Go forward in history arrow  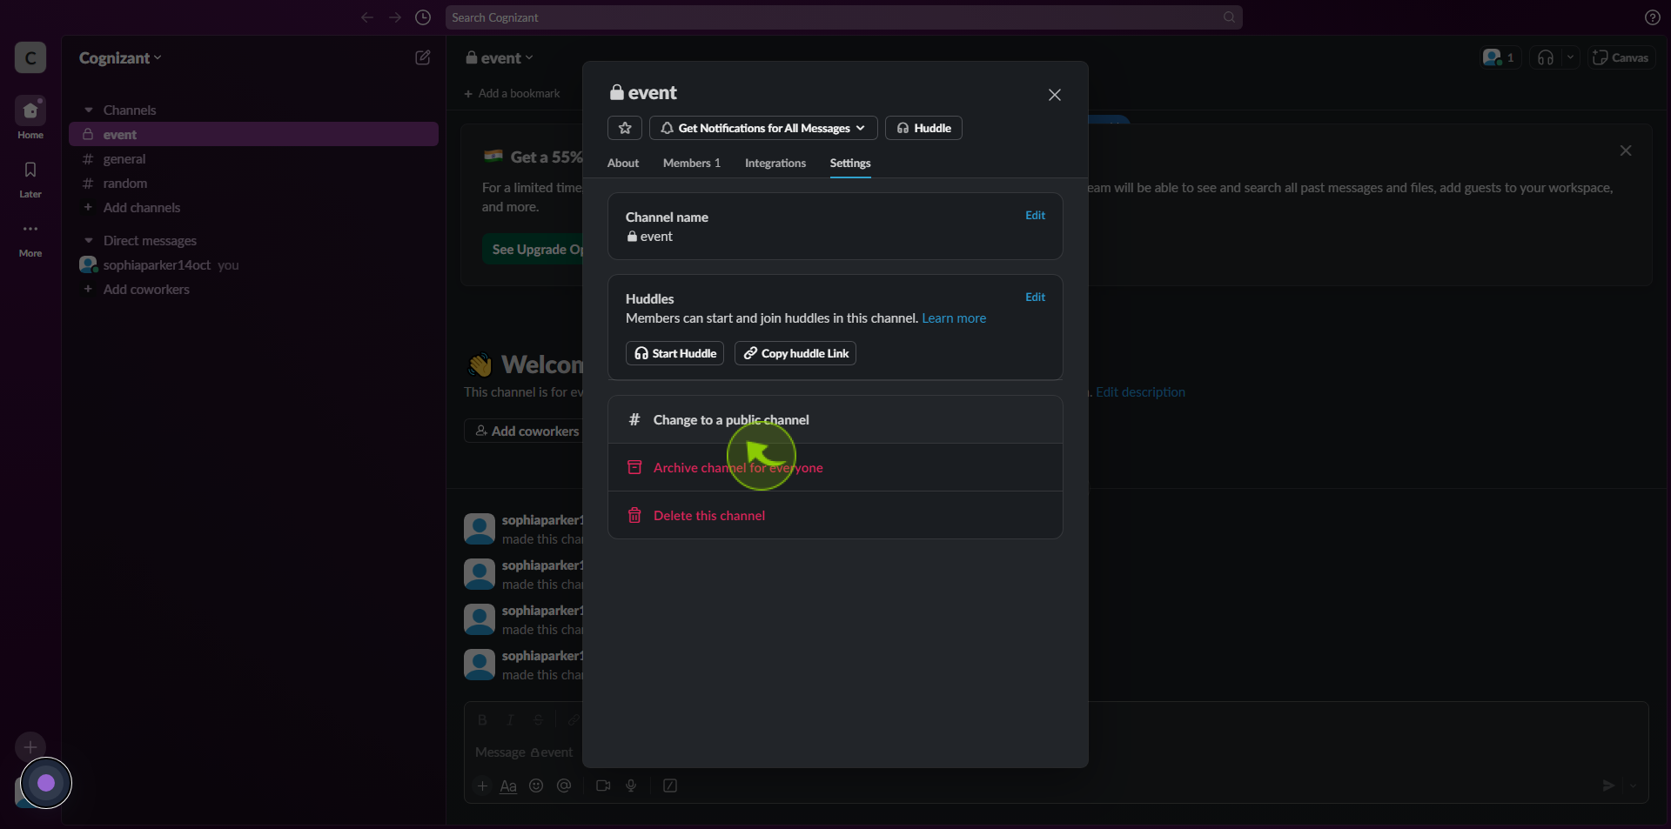[x=395, y=17]
